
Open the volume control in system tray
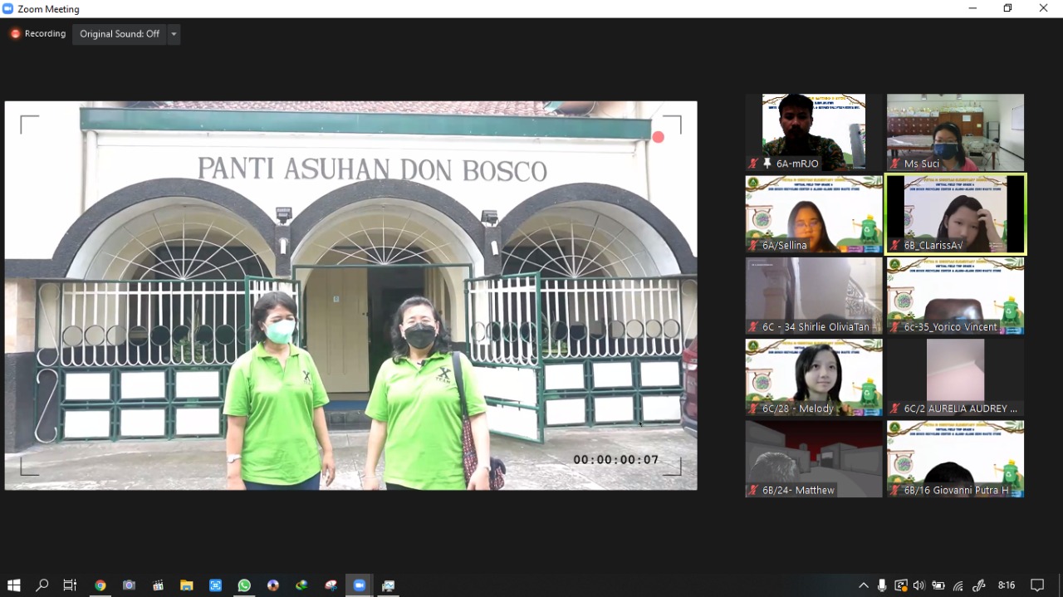click(x=918, y=585)
